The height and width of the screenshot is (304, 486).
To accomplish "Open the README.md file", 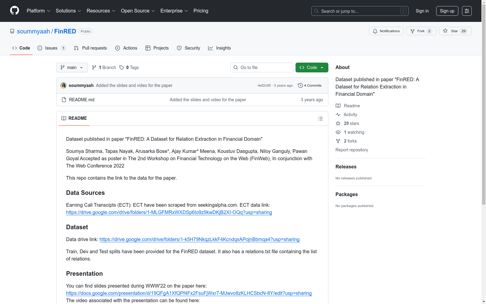I will click(x=82, y=100).
